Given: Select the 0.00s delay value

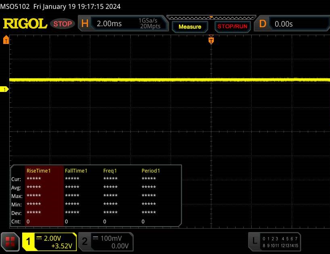Looking at the screenshot, I should [284, 24].
